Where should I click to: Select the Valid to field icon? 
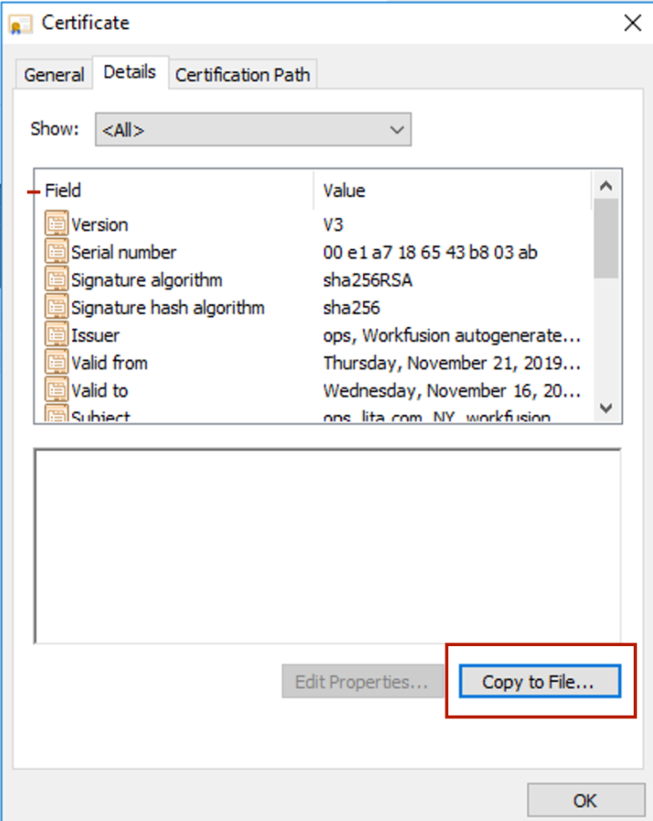tap(56, 390)
